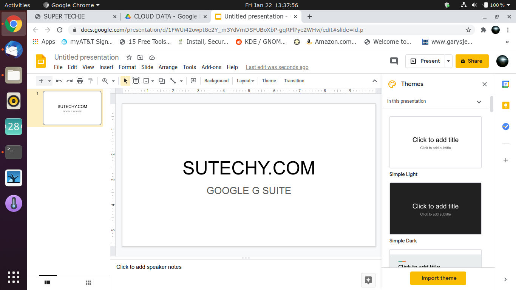Open the Present options dropdown arrow

(448, 61)
